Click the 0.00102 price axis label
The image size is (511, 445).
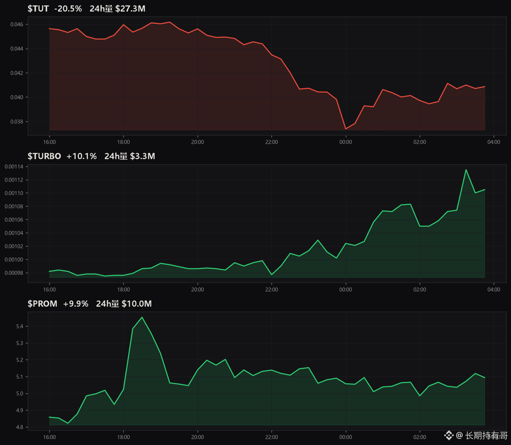pyautogui.click(x=14, y=246)
